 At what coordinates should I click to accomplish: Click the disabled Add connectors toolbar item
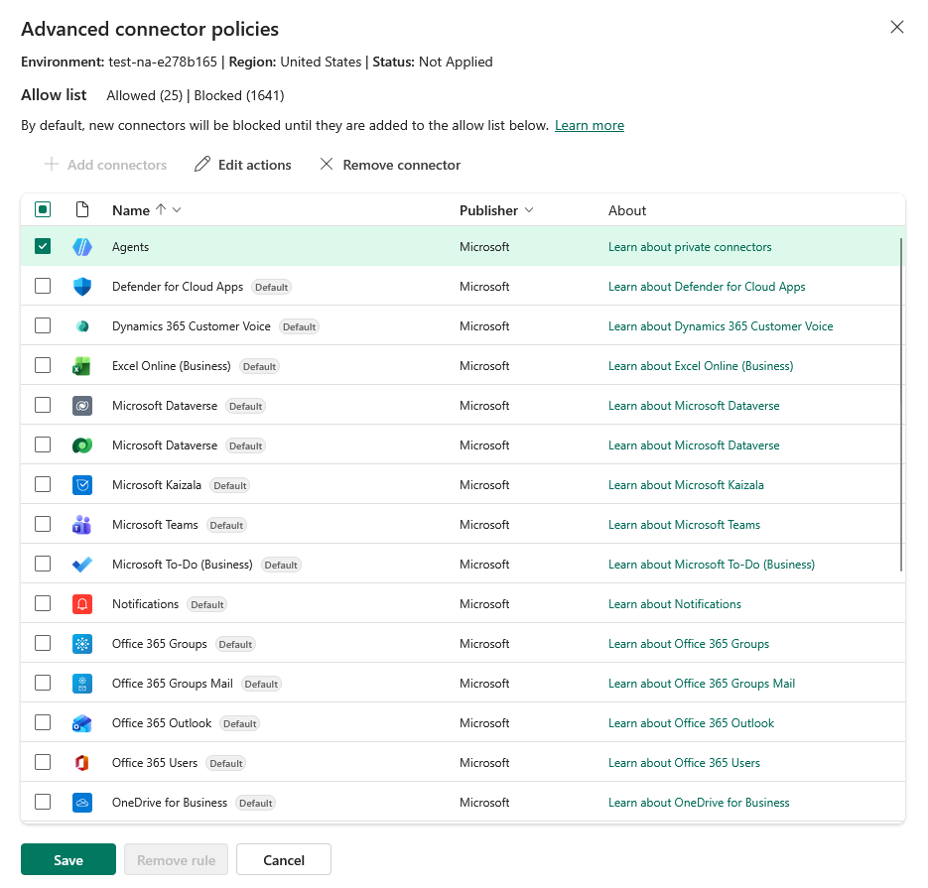106,165
